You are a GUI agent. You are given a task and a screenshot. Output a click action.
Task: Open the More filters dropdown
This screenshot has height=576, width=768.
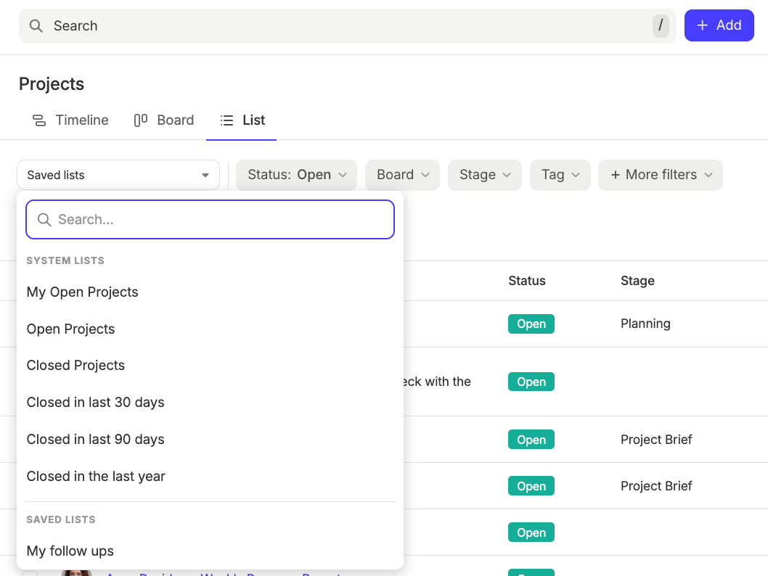click(661, 176)
